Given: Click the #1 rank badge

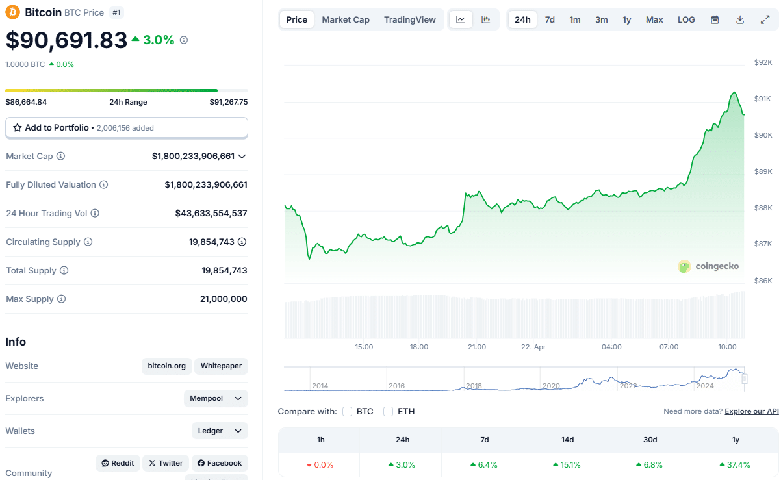Looking at the screenshot, I should 116,12.
